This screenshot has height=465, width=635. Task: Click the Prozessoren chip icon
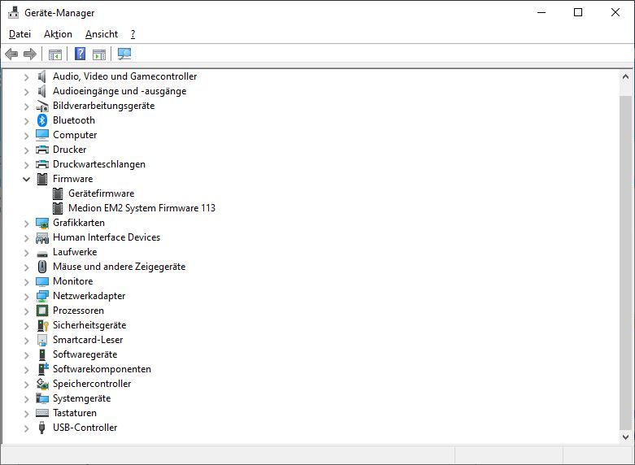coord(42,311)
